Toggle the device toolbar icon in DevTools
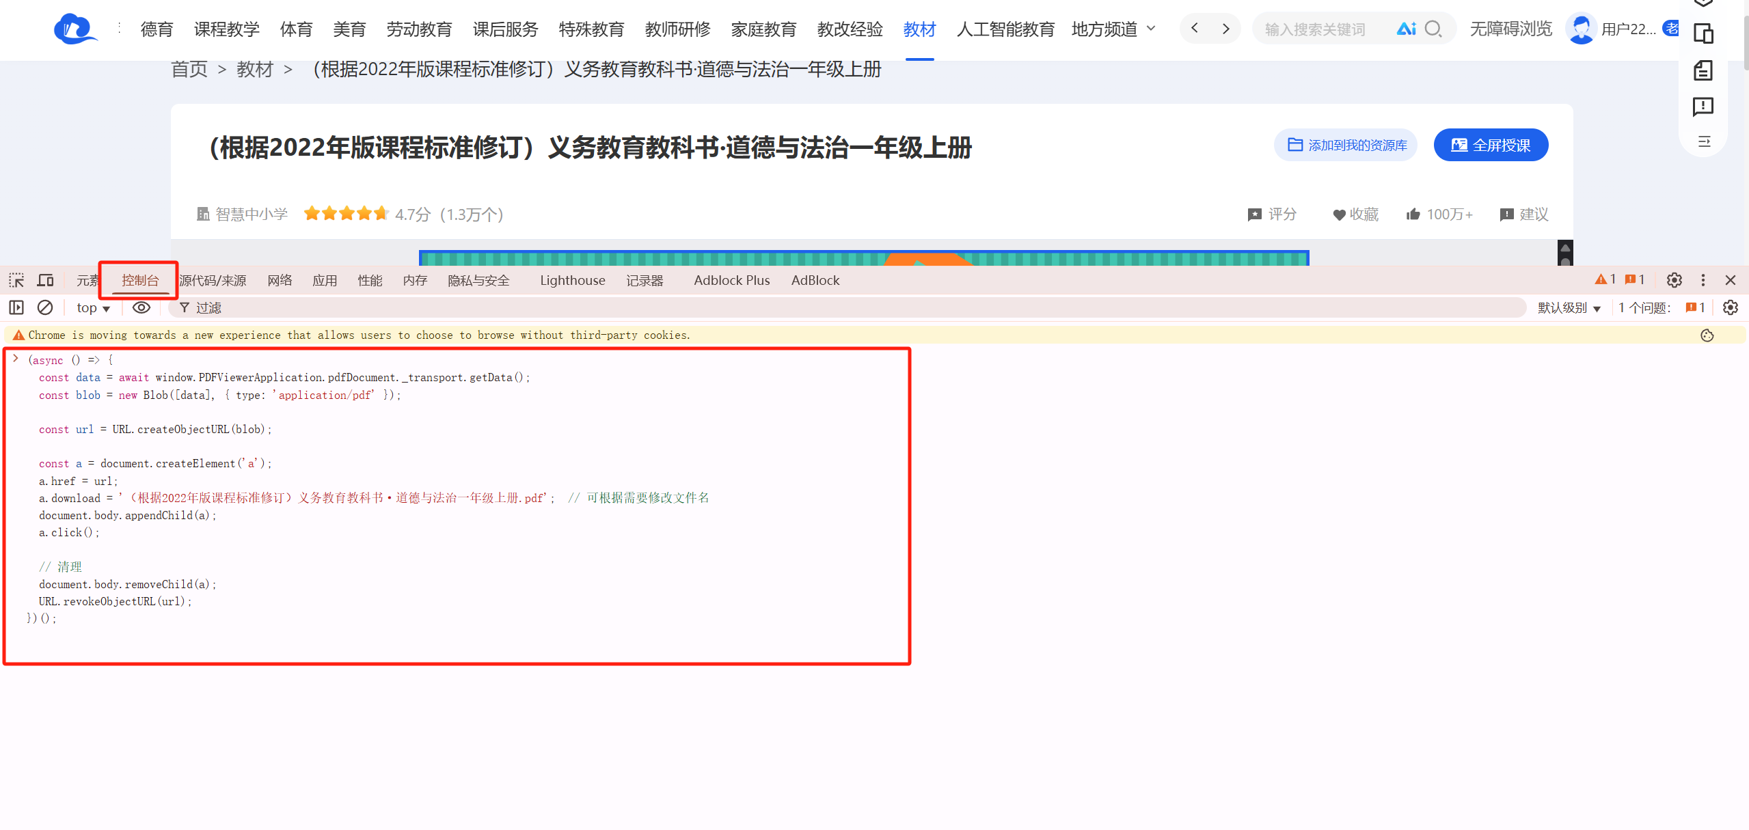This screenshot has height=830, width=1749. [x=44, y=280]
